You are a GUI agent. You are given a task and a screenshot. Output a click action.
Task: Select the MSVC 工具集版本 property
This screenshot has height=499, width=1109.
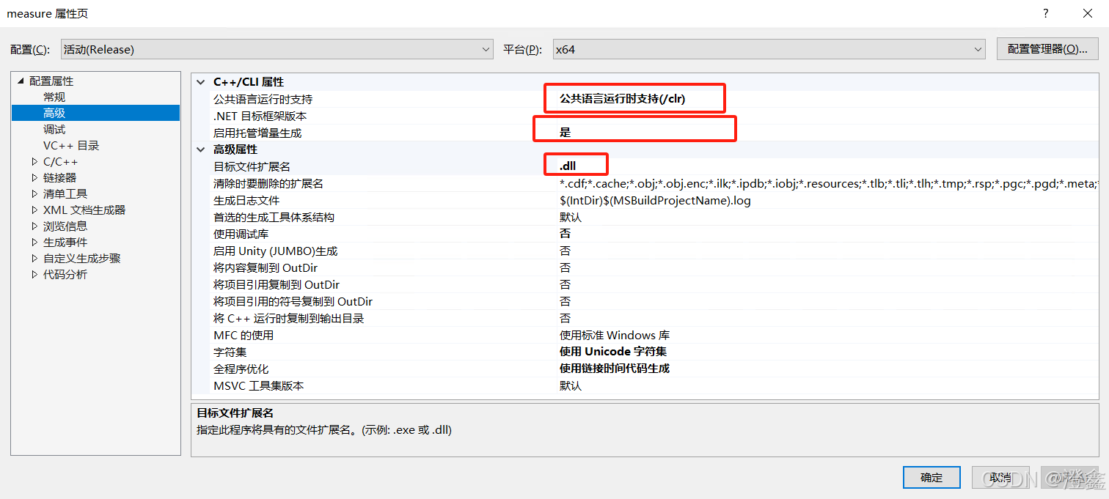[258, 385]
